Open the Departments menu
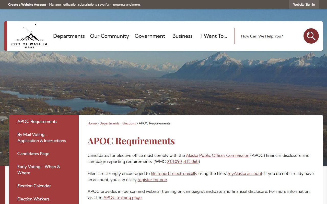The height and width of the screenshot is (204, 327). pos(69,36)
